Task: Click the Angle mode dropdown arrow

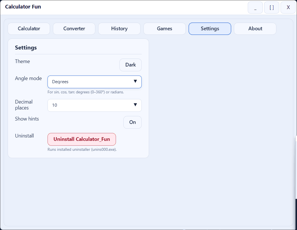Action: pos(135,81)
